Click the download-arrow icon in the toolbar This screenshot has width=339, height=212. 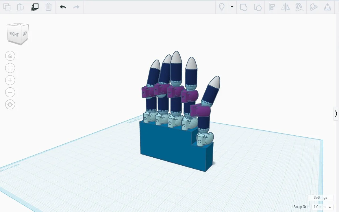327,7
